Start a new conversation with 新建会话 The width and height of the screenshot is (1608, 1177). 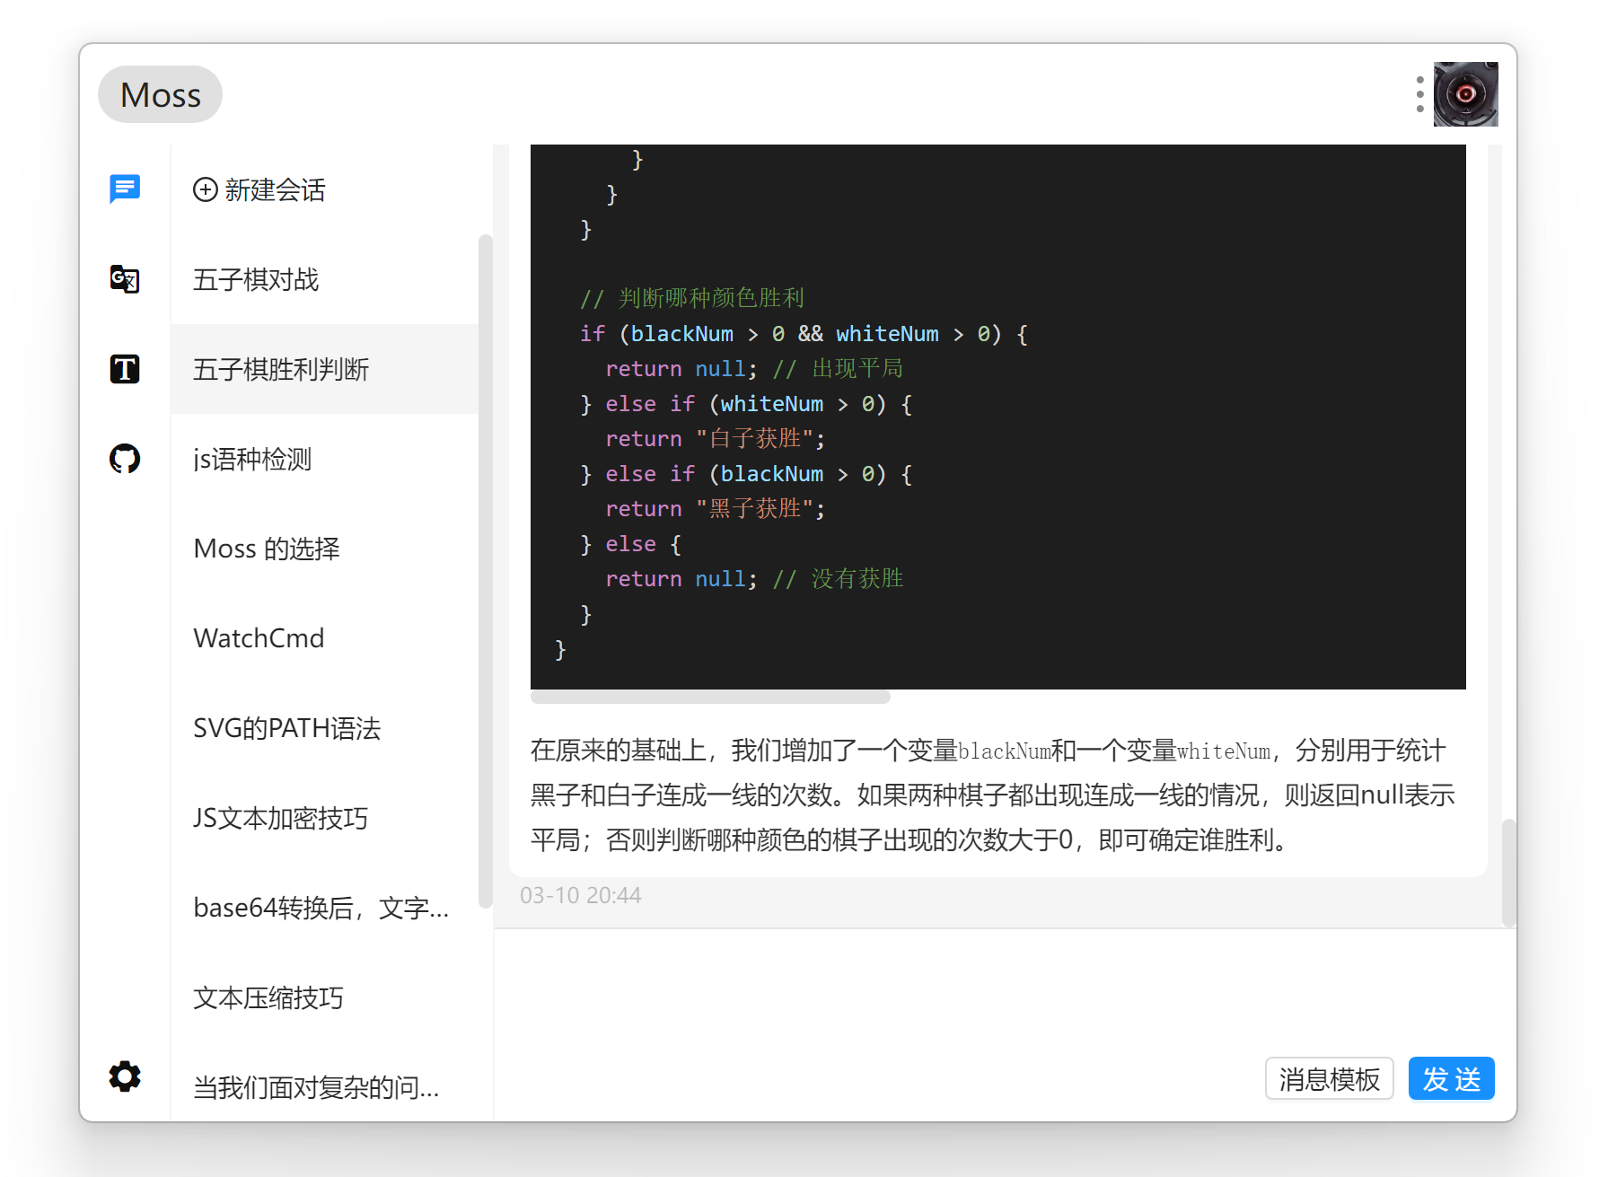[259, 189]
